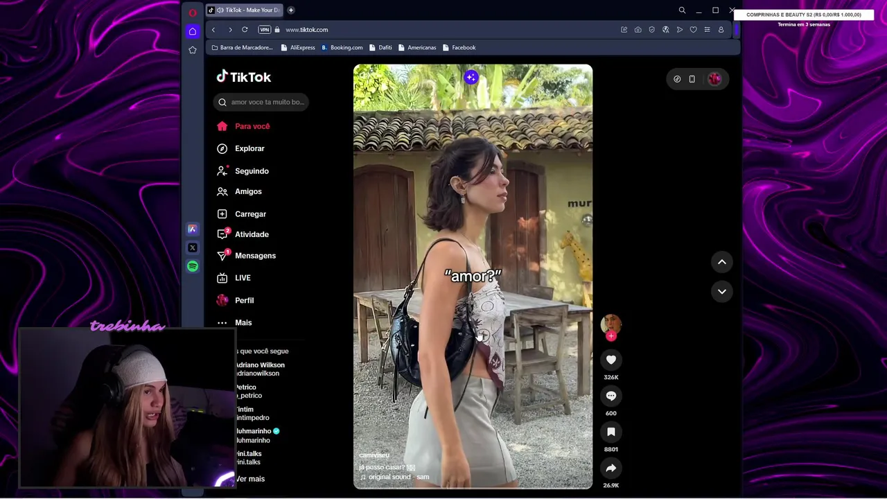Open the Barra de Marcadores folder
Viewport: 887px width, 499px height.
[242, 48]
